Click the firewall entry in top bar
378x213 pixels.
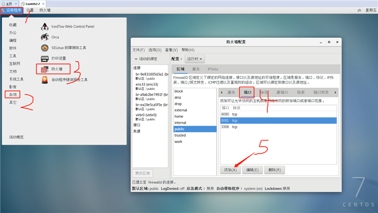(45, 10)
